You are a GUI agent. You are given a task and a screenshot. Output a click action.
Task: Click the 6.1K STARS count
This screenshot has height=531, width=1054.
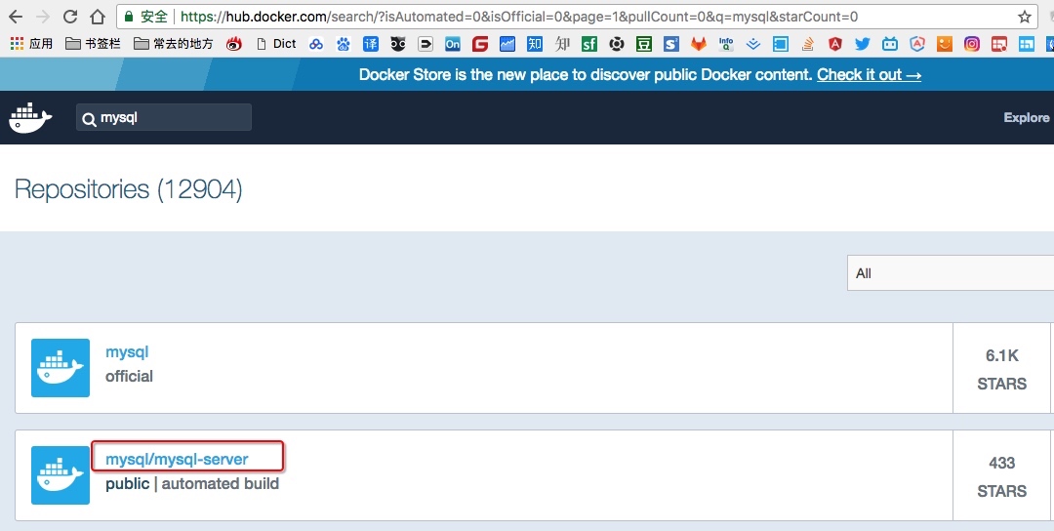[x=1001, y=369]
